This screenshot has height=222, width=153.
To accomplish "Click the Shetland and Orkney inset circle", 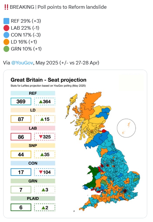I will click(126, 128).
